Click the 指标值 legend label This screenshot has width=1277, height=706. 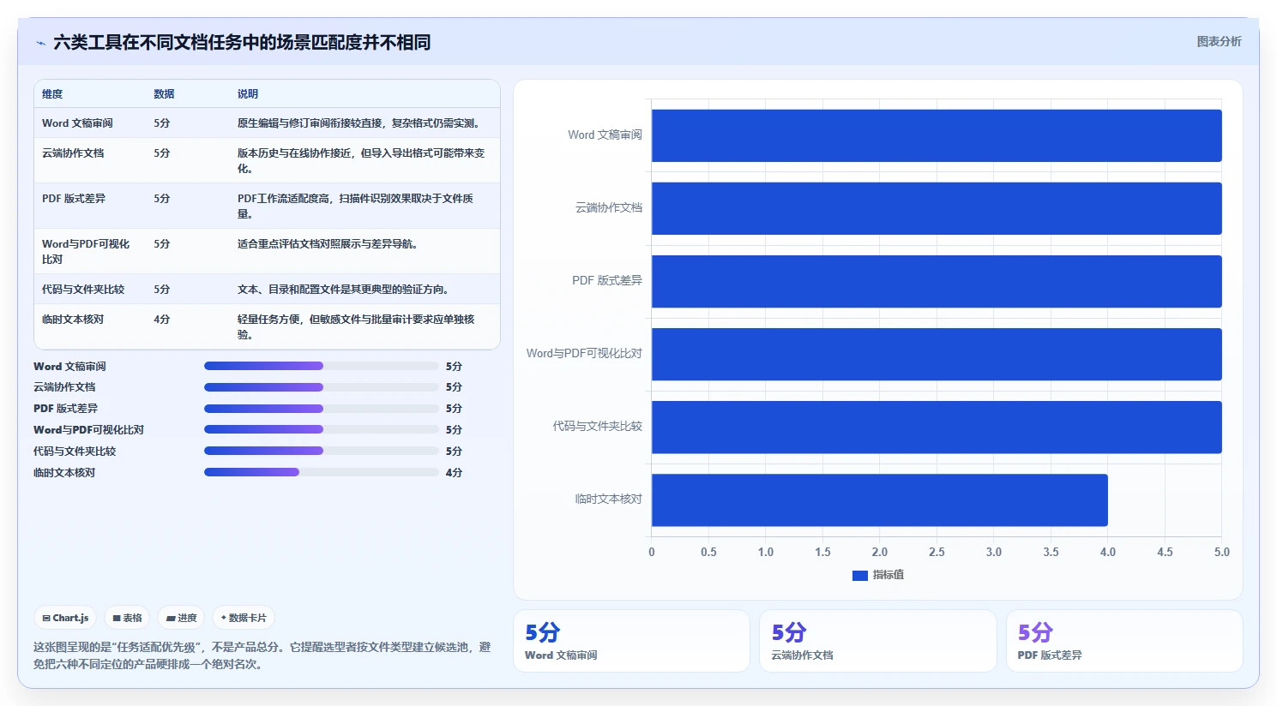[x=888, y=575]
